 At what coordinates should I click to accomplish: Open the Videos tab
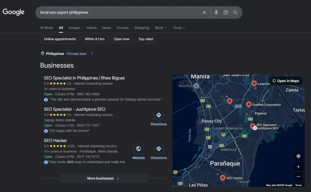click(91, 28)
